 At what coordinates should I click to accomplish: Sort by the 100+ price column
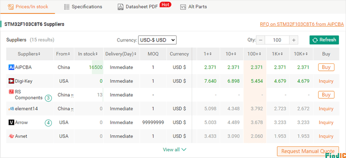pyautogui.click(x=254, y=54)
